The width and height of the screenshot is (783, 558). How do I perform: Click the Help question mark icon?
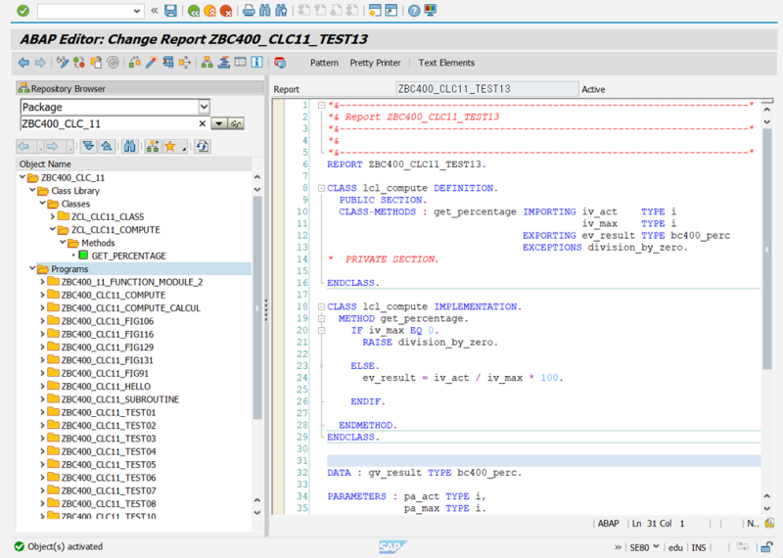413,11
